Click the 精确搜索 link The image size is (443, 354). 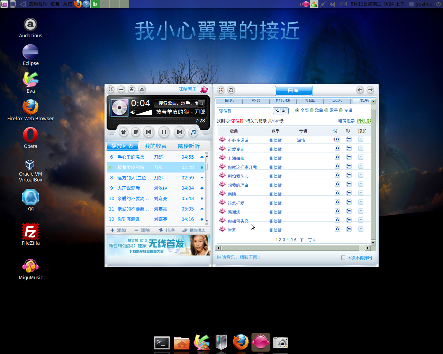(x=346, y=121)
